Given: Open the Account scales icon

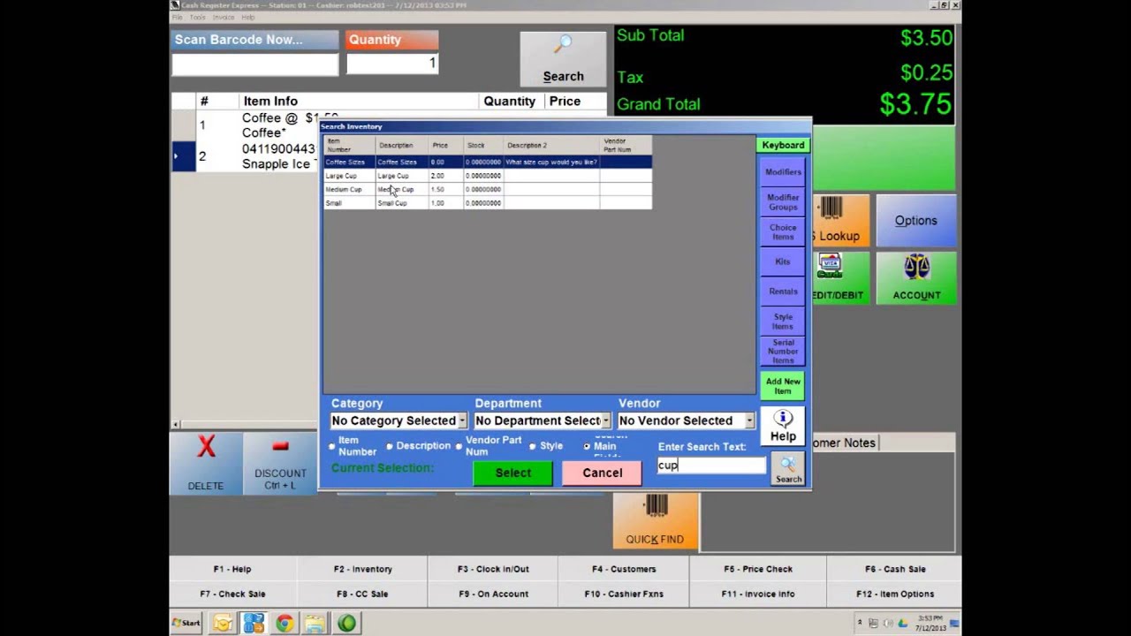Looking at the screenshot, I should 916,277.
